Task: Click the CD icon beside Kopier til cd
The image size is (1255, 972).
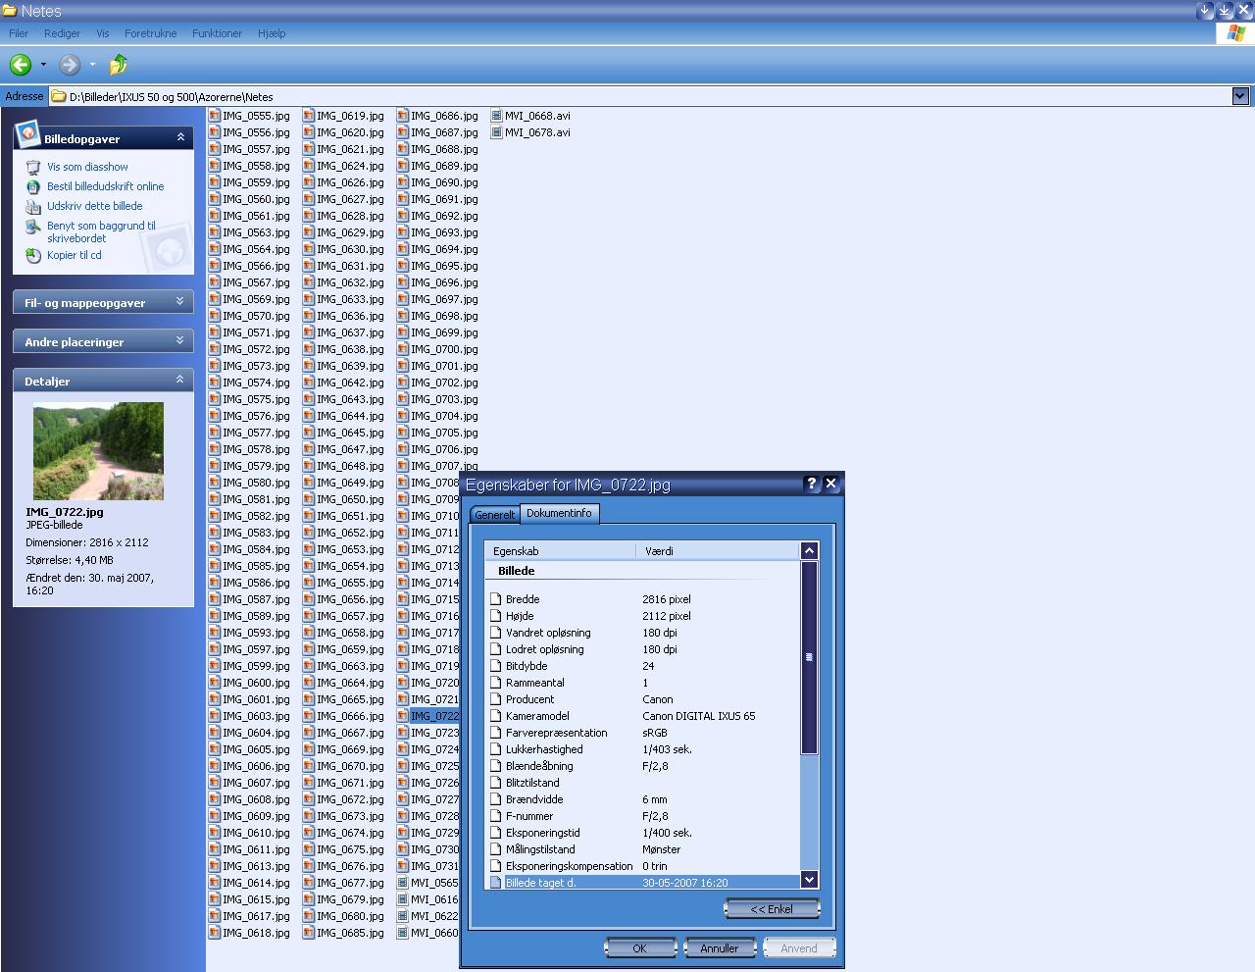Action: pyautogui.click(x=33, y=255)
